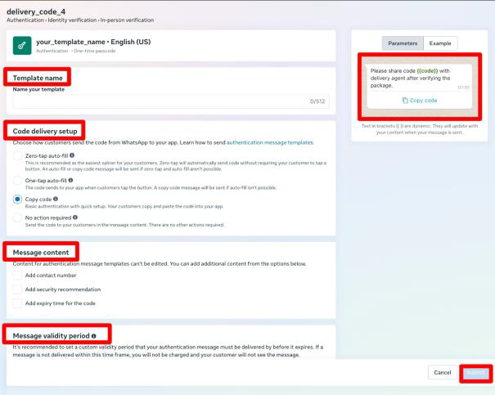
Task: Click the Submit button
Action: (x=475, y=373)
